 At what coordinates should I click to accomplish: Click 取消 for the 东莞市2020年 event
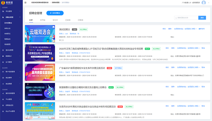tap(203, 106)
